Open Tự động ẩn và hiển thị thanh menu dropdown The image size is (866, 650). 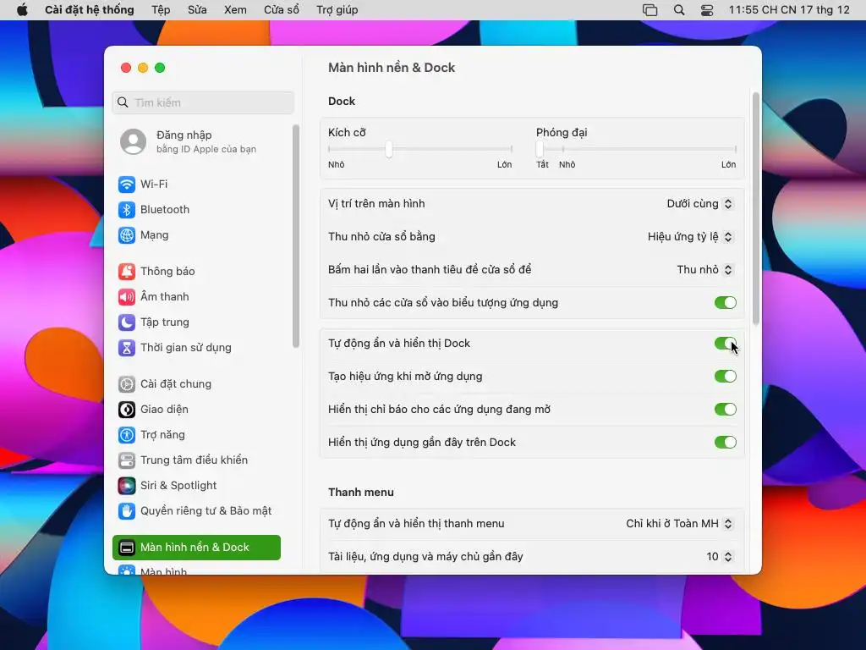[679, 523]
